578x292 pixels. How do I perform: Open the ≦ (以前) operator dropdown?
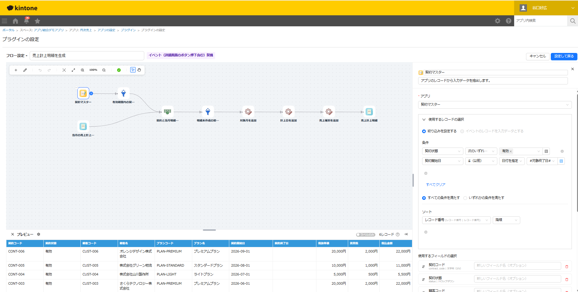click(481, 161)
